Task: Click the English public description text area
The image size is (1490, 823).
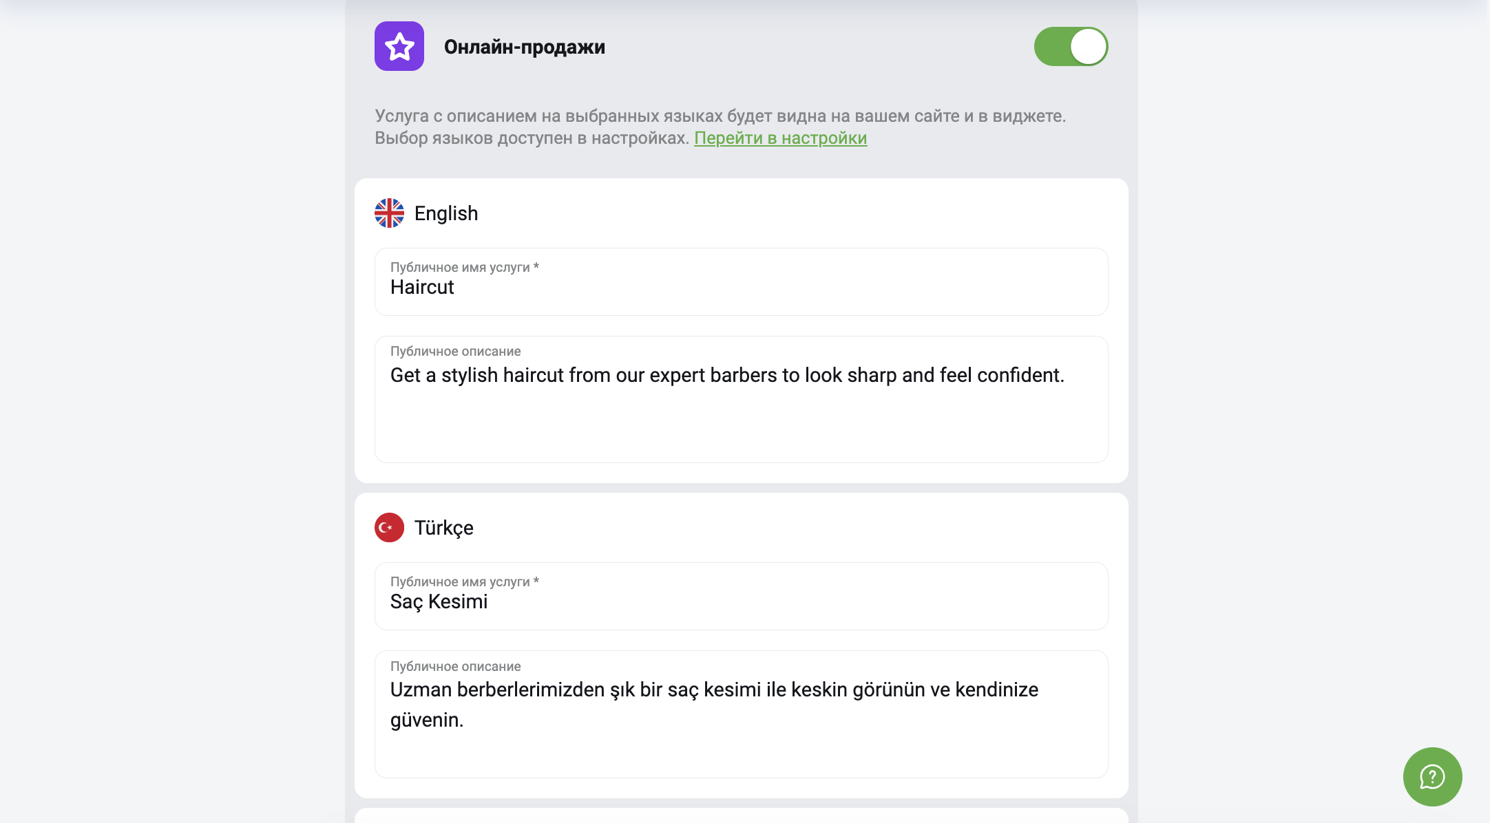Action: point(741,400)
